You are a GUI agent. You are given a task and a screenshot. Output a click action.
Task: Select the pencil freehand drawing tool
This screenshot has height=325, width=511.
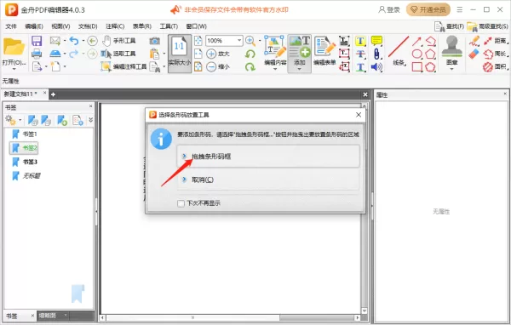[x=474, y=41]
